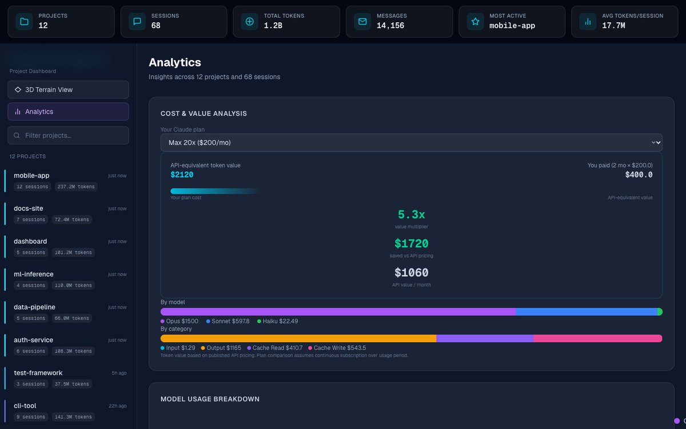Click the orange Output segment of category bar
The height and width of the screenshot is (429, 686).
(x=299, y=339)
